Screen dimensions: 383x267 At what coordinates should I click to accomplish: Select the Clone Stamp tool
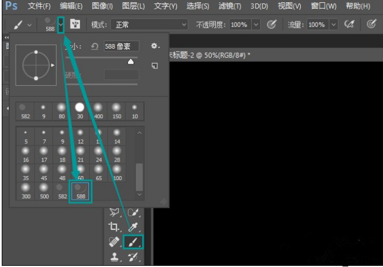pyautogui.click(x=114, y=257)
